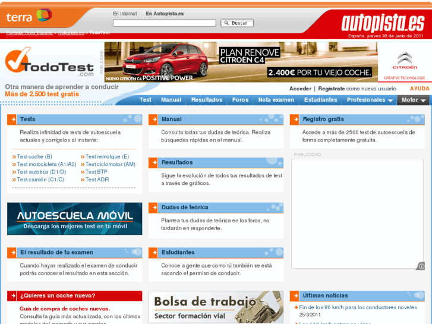Click the arrow icon beside Resultados heading
This screenshot has height=324, width=432.
pyautogui.click(x=153, y=162)
